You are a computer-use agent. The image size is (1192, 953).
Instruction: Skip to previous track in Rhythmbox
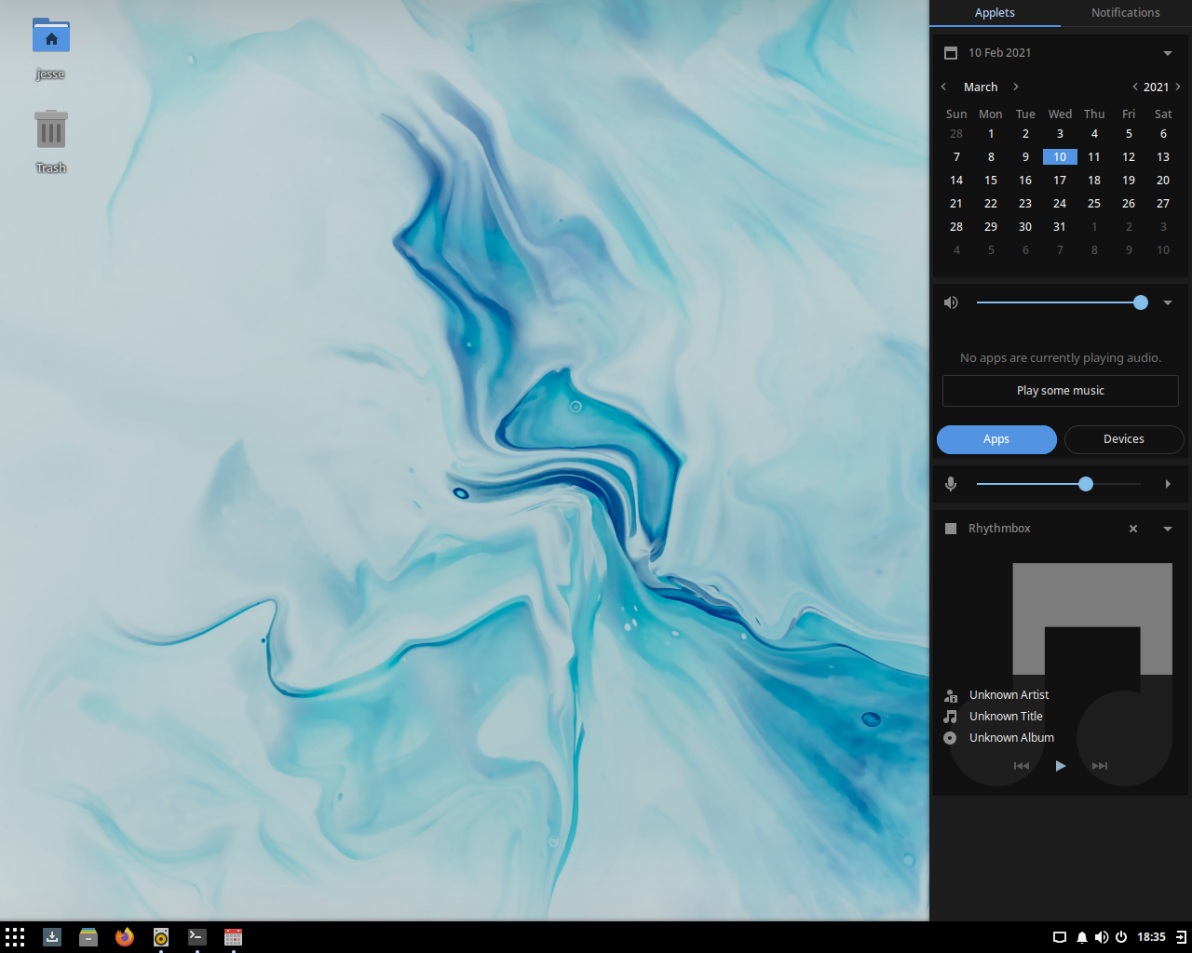point(1022,766)
